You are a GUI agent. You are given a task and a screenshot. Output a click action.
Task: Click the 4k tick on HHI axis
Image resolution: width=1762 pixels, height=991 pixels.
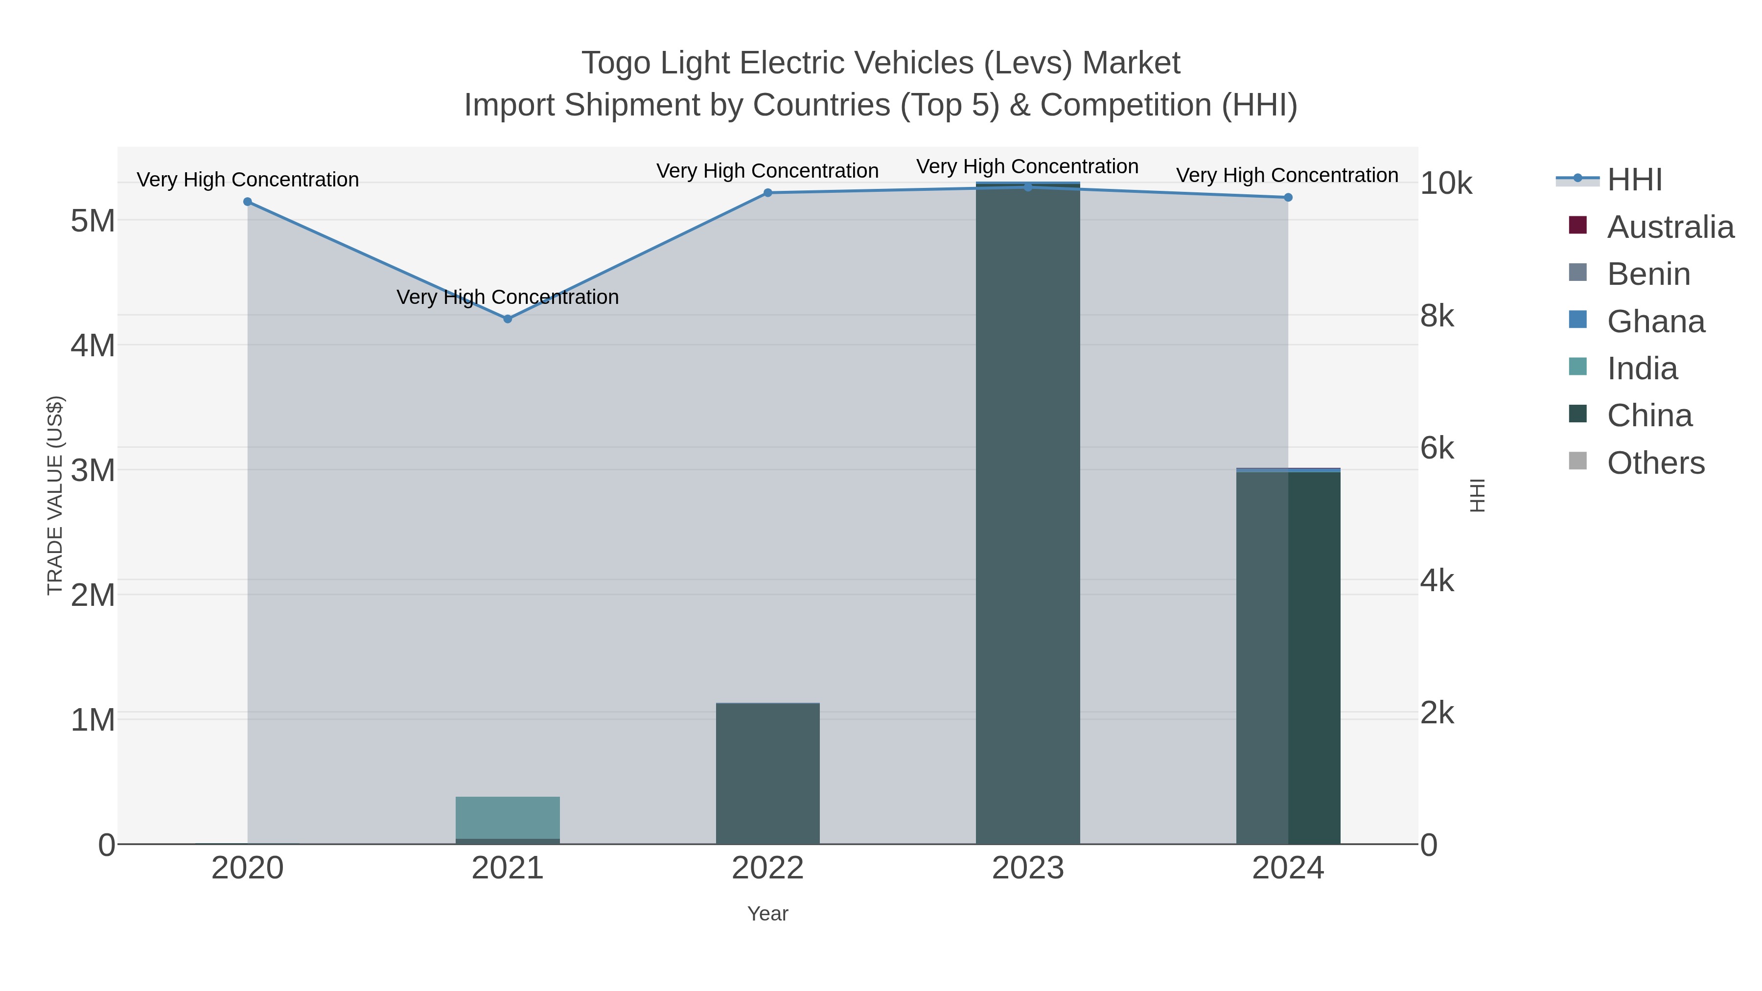click(x=1437, y=580)
